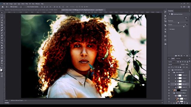Switch to the Channels tab
Image resolution: width=191 pixels, height=107 pixels.
(178, 59)
